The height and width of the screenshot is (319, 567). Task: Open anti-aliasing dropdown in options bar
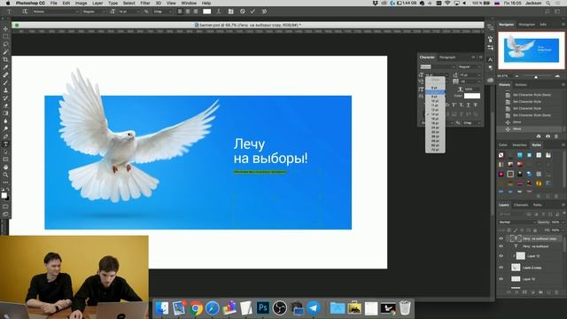162,12
